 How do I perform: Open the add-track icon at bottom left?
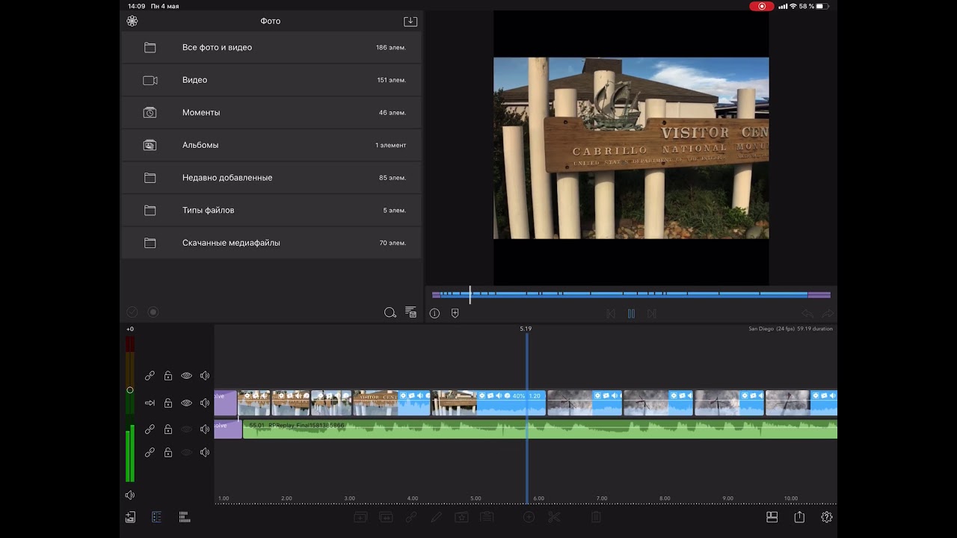coord(130,517)
